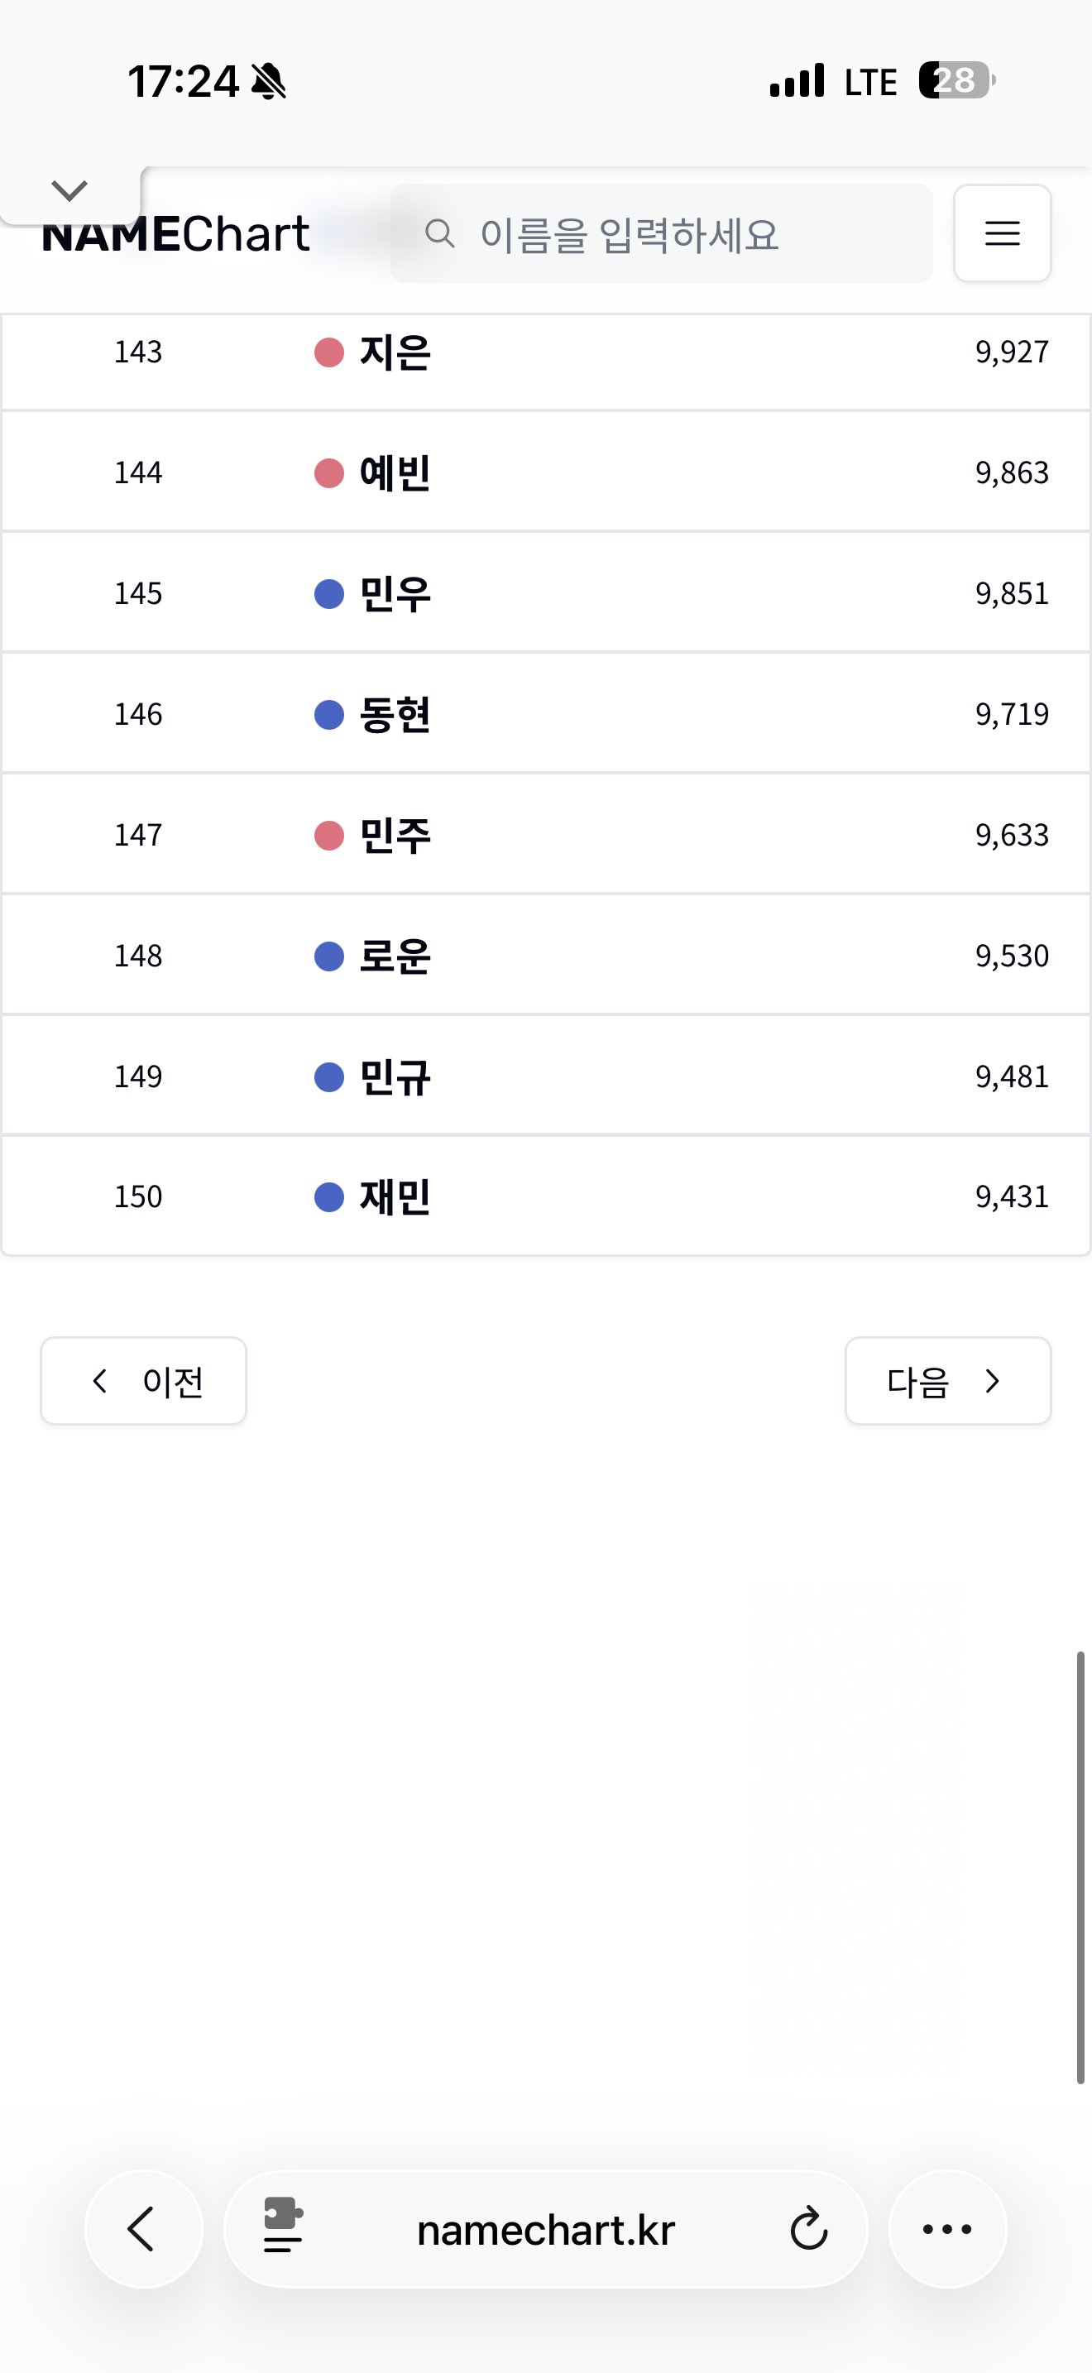Collapse the browser sheet with the chevron
Image resolution: width=1092 pixels, height=2373 pixels.
(69, 190)
